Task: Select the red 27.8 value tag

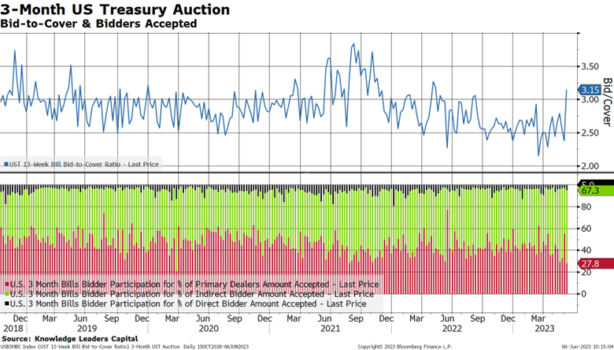Action: click(x=590, y=263)
